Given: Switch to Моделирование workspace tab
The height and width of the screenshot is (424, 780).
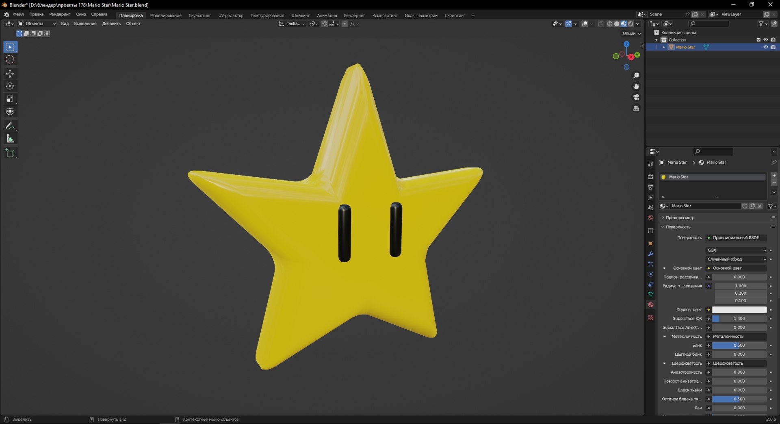Looking at the screenshot, I should pyautogui.click(x=166, y=15).
